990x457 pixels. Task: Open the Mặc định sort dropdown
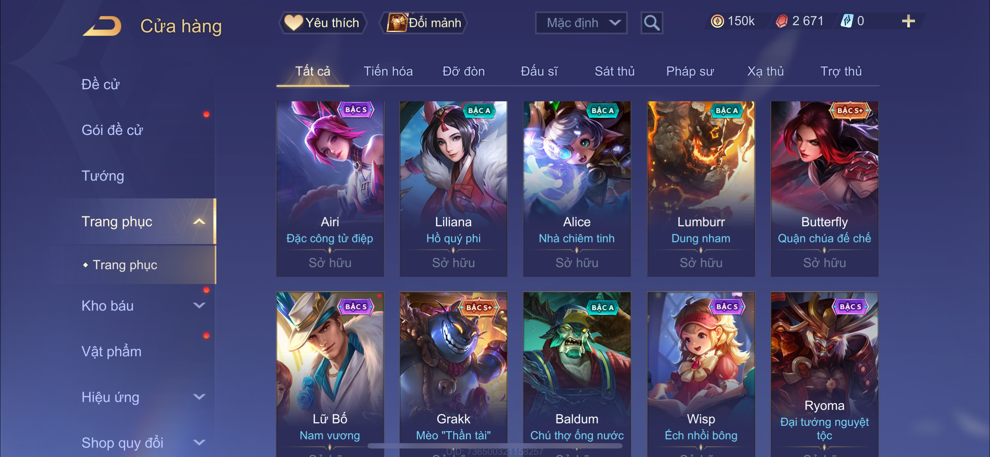581,23
